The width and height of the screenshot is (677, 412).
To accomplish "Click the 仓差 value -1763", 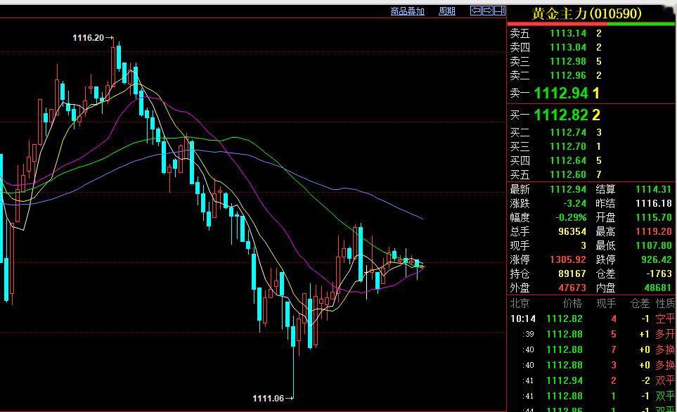I will point(659,273).
